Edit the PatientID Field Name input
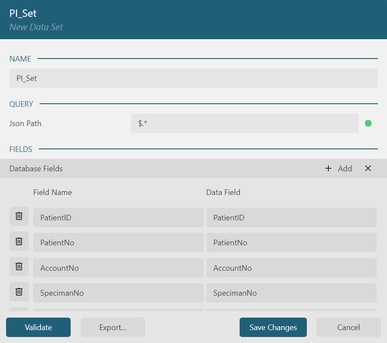Image resolution: width=387 pixels, height=343 pixels. 119,218
